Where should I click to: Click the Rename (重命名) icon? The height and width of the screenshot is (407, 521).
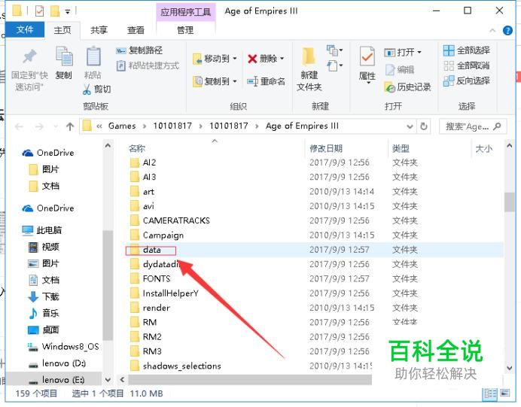pos(252,81)
